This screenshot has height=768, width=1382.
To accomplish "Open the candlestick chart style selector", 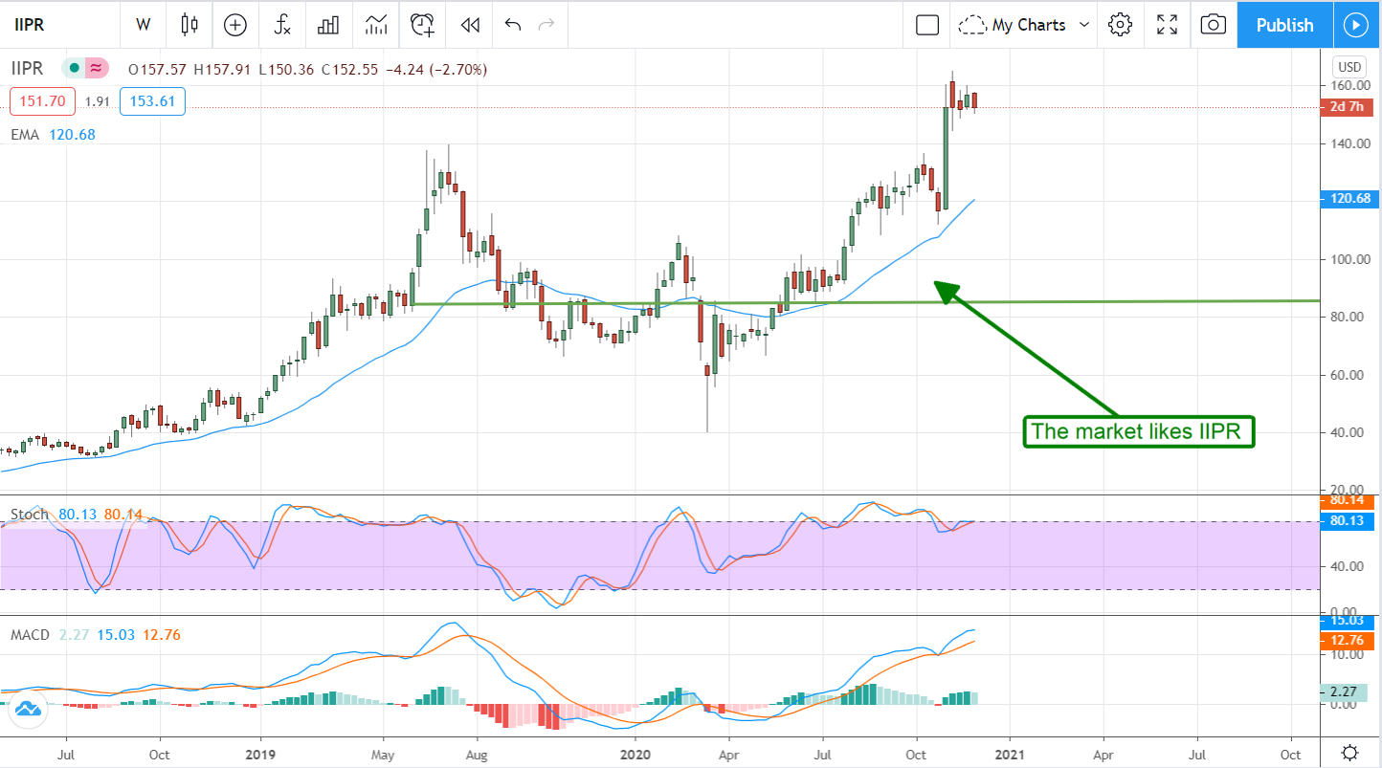I will (x=189, y=25).
